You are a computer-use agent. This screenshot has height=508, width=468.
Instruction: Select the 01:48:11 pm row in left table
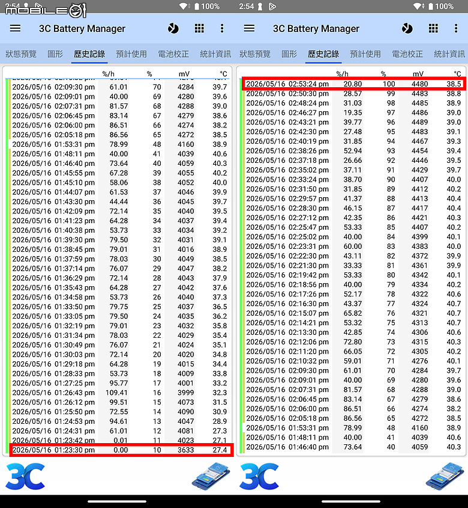pyautogui.click(x=119, y=154)
